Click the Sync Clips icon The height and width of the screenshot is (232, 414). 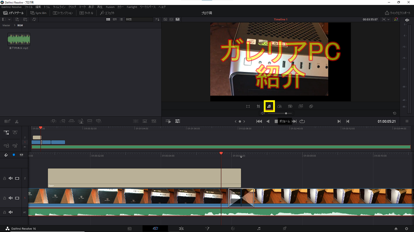[34, 19]
